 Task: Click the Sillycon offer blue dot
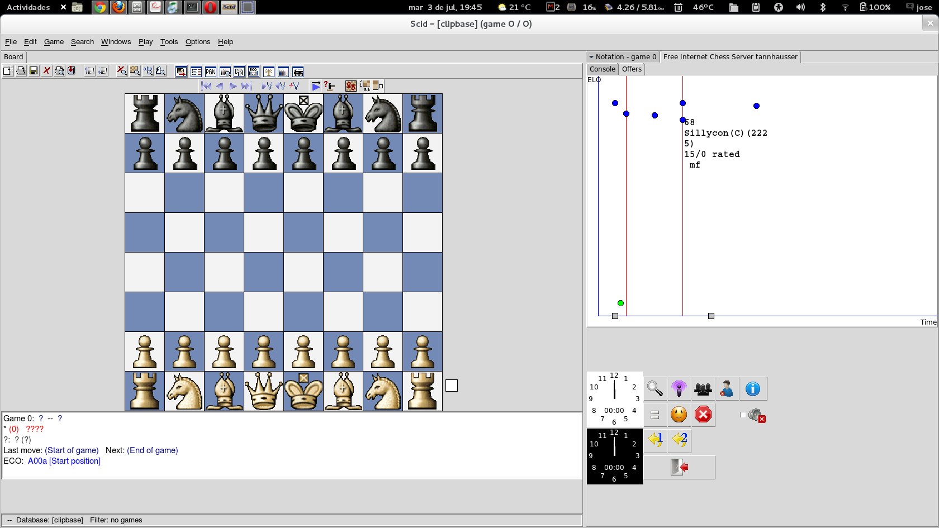pos(682,120)
